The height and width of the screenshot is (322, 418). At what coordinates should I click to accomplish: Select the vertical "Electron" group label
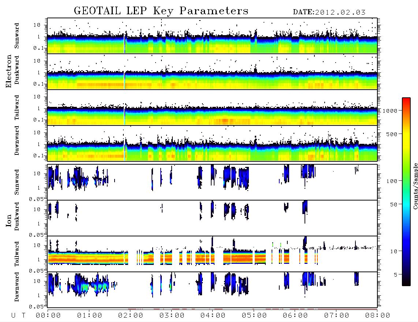click(8, 71)
